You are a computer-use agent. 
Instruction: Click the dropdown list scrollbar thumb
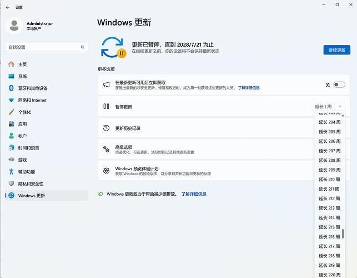click(x=343, y=234)
